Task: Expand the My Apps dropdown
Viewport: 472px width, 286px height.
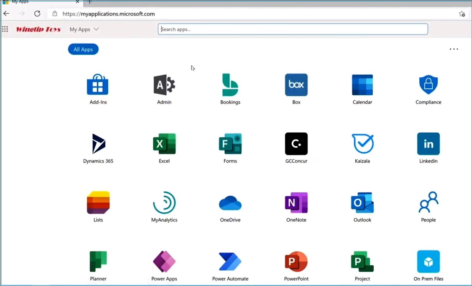Action: point(84,29)
